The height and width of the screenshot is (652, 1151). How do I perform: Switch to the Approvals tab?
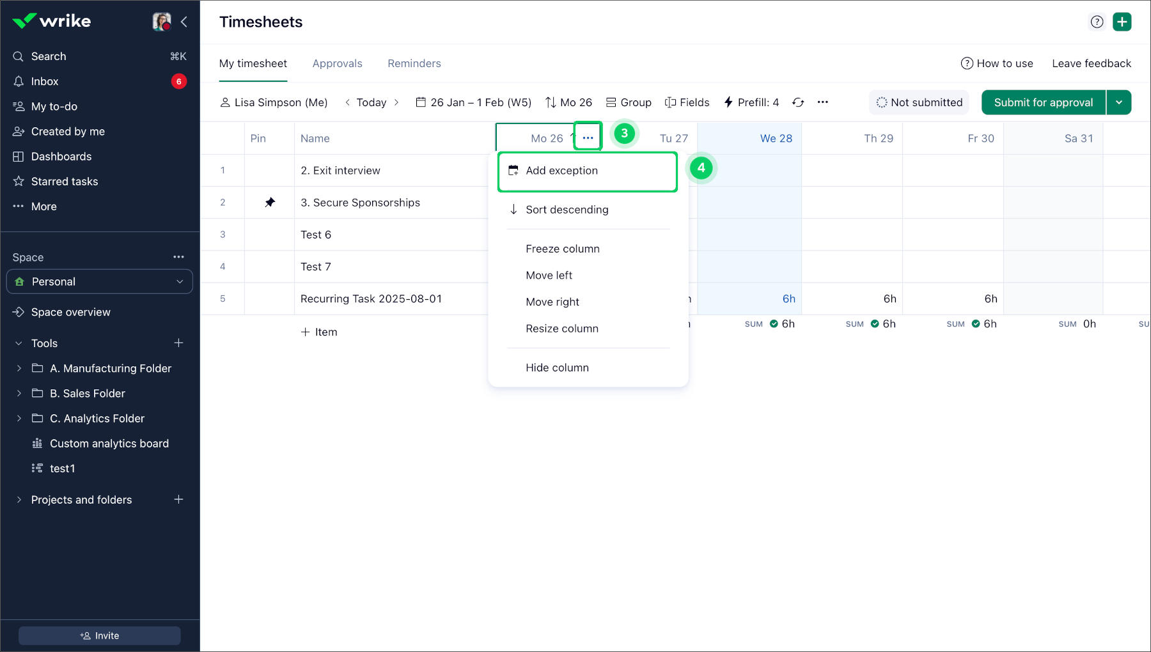(x=337, y=63)
